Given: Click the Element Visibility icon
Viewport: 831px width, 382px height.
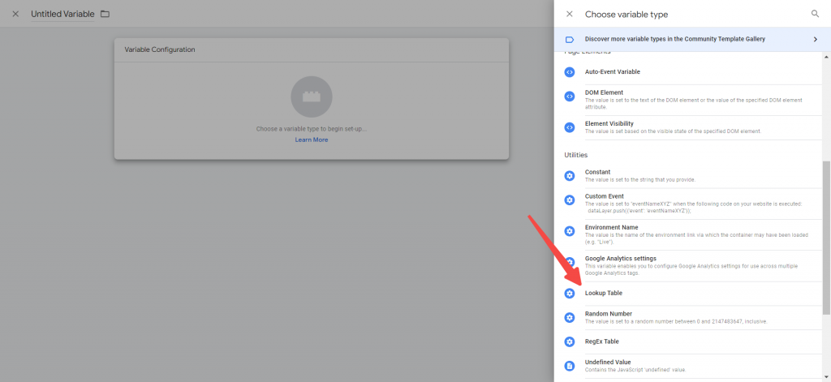Looking at the screenshot, I should (569, 127).
